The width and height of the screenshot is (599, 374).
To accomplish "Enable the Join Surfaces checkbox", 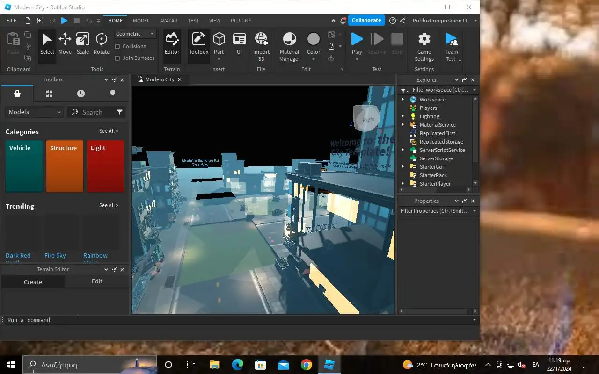I will 117,58.
